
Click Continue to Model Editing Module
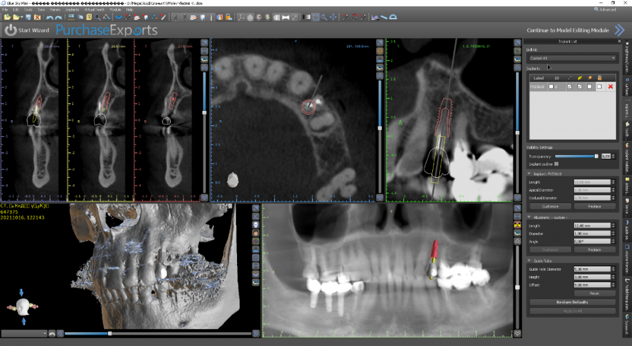click(567, 30)
